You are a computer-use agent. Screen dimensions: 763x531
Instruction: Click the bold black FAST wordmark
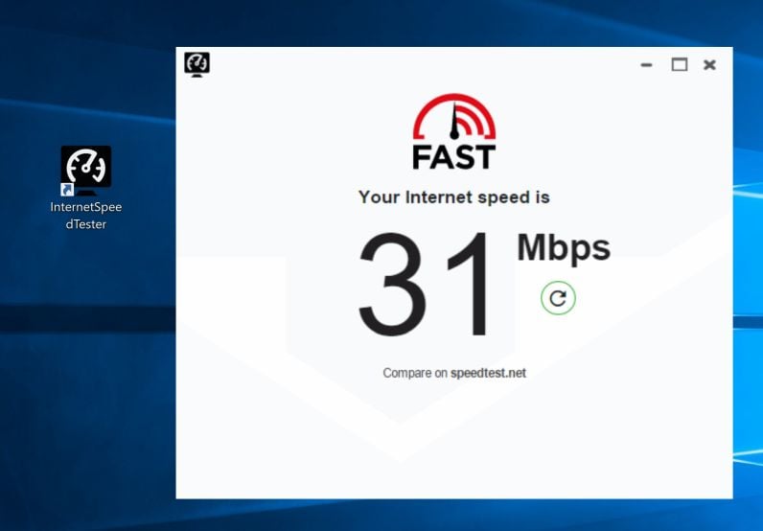point(454,157)
